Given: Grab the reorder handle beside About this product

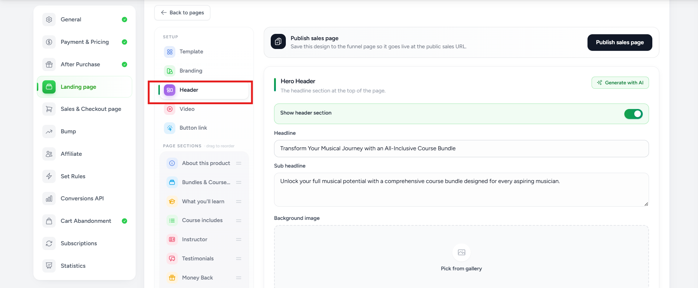Looking at the screenshot, I should pyautogui.click(x=239, y=163).
